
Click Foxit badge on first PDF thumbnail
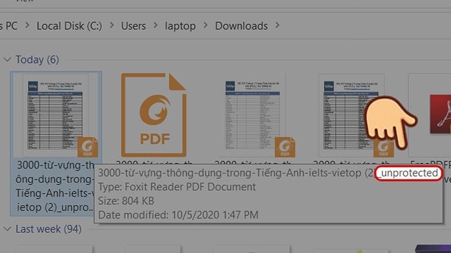[88, 147]
